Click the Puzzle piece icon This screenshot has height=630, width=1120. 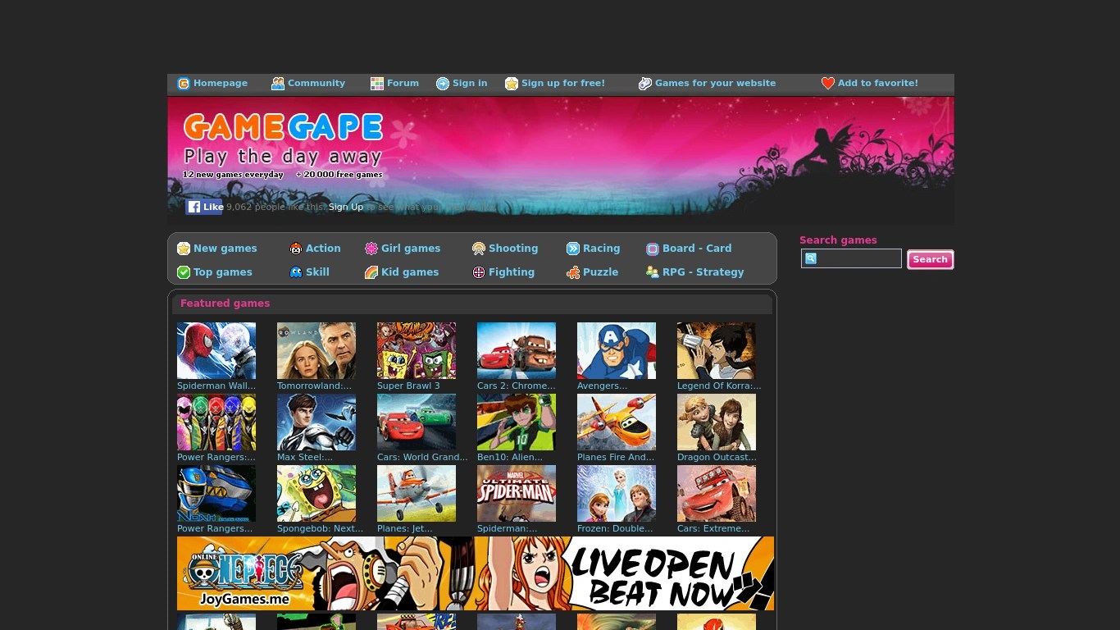(573, 272)
